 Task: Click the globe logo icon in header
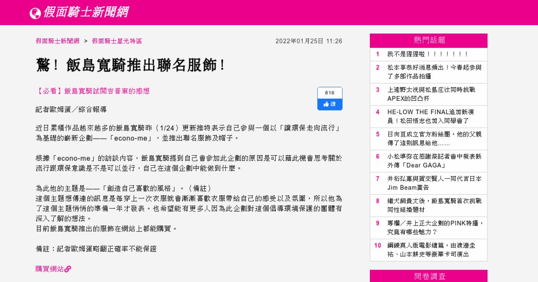(x=35, y=13)
